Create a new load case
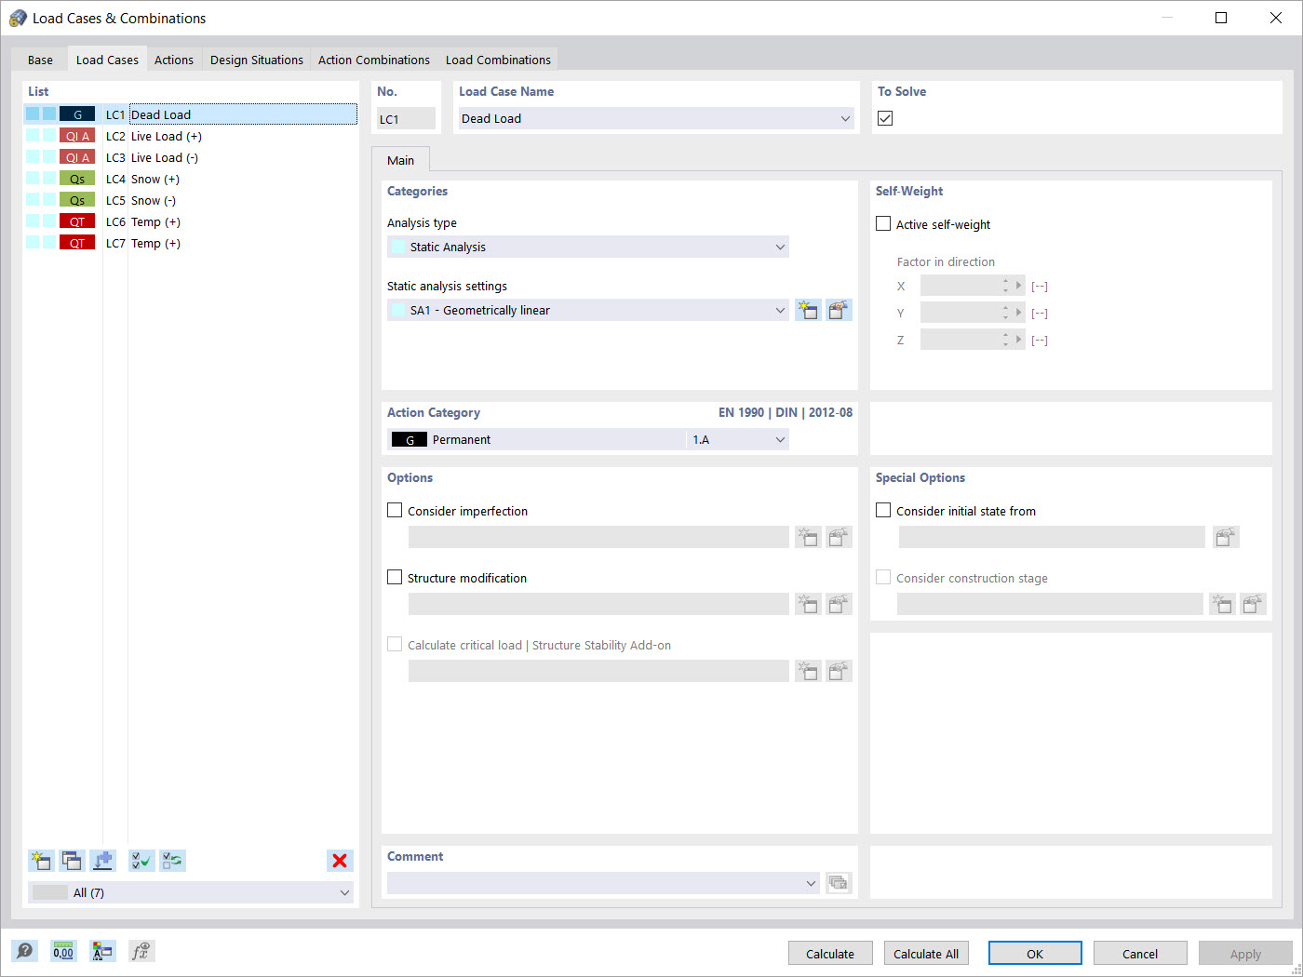Image resolution: width=1303 pixels, height=977 pixels. 41,861
